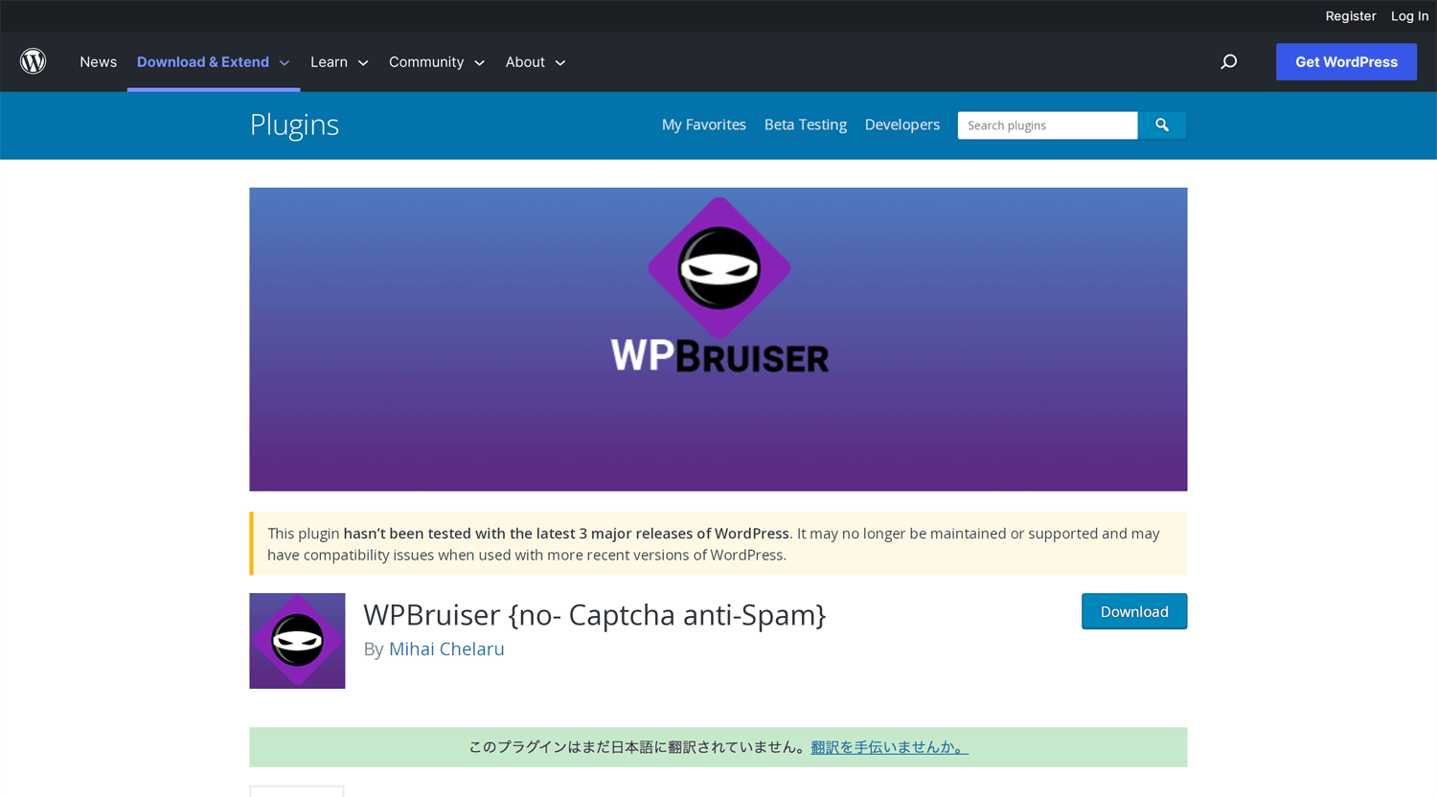Open the Developers link
Viewport: 1437px width, 797px height.
902,125
